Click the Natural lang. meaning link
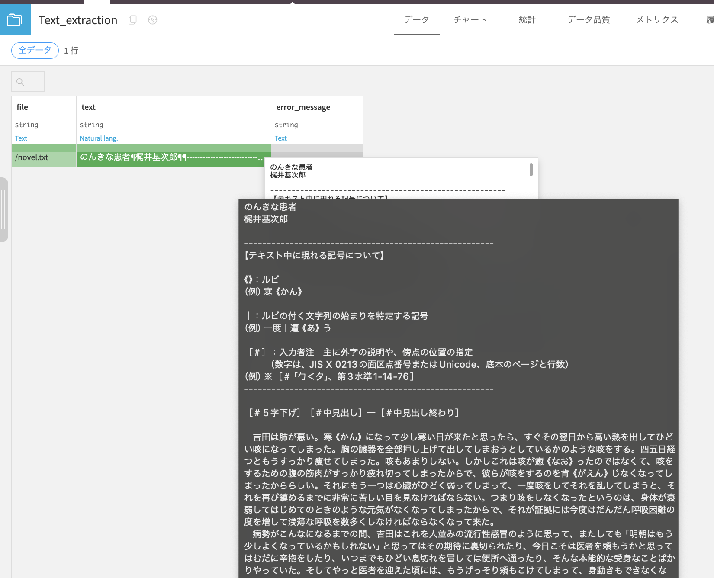The height and width of the screenshot is (578, 714). coord(99,138)
